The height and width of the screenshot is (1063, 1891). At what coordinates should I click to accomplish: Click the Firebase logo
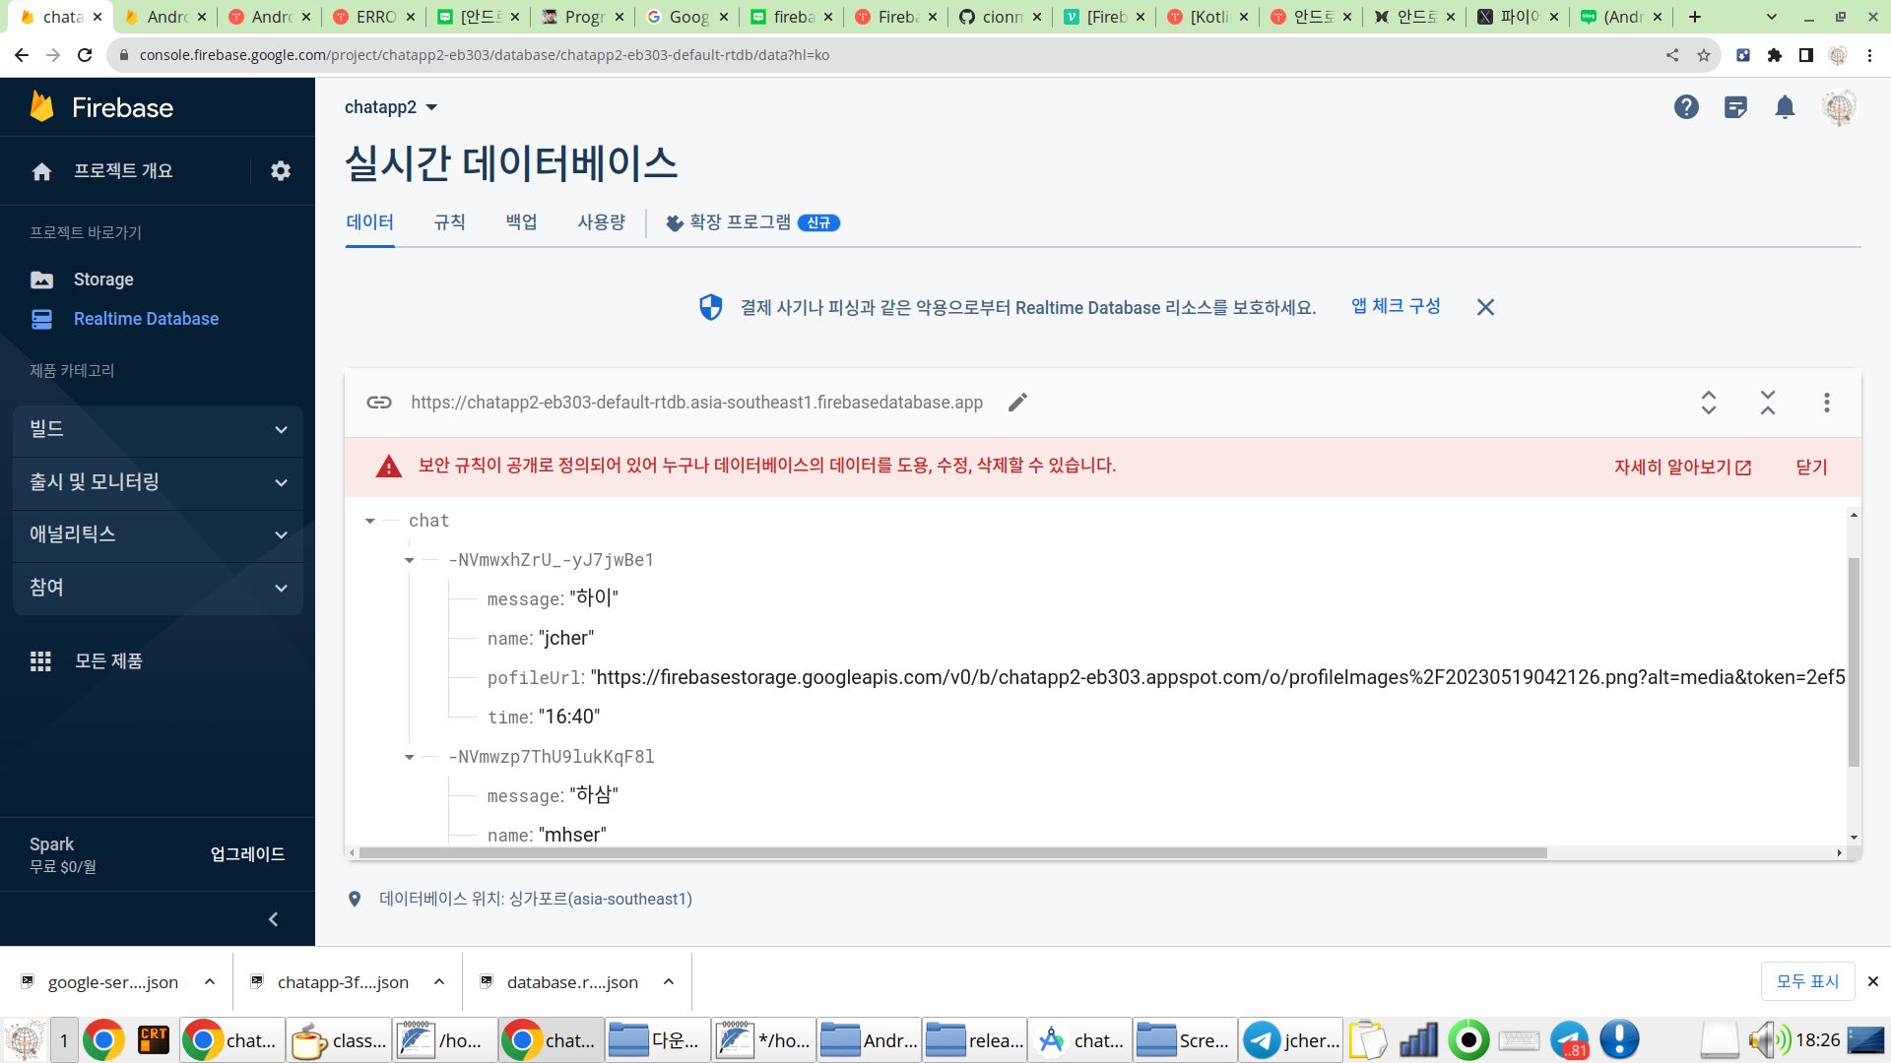(x=101, y=107)
